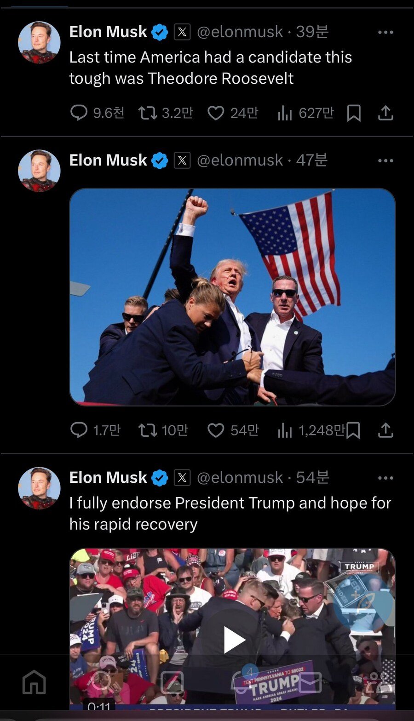
Task: Open @elonmusk handle on endorsement tweet
Action: click(240, 478)
